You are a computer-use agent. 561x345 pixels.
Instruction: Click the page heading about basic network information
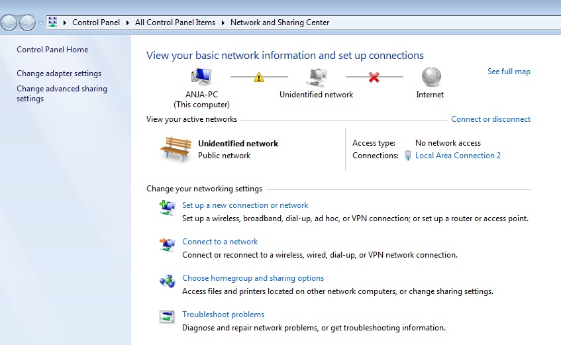pos(285,56)
